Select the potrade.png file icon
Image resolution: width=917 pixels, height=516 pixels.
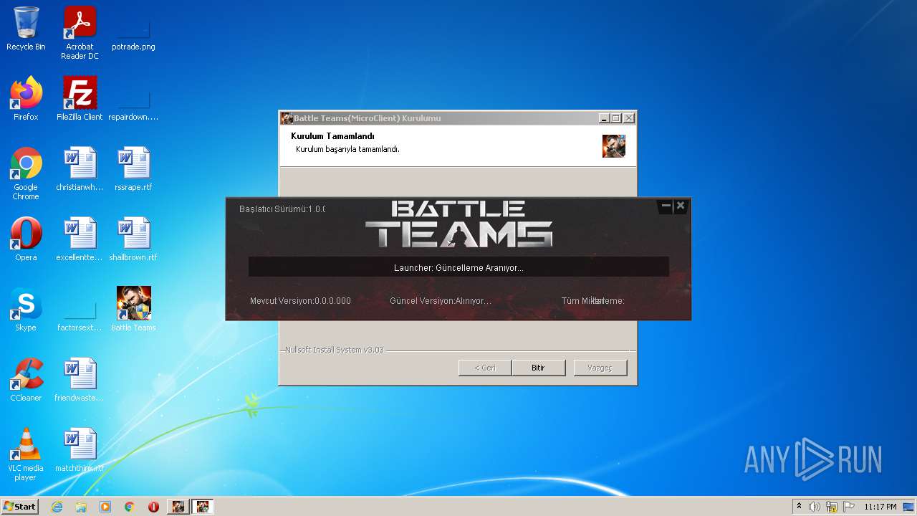[133, 29]
